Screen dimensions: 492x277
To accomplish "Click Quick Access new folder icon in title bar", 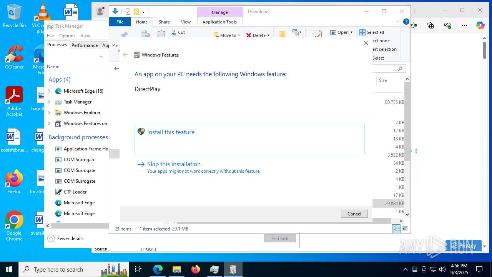I will tap(136, 12).
